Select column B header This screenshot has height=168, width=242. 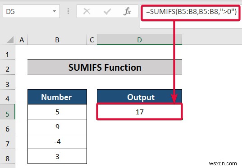coord(57,40)
